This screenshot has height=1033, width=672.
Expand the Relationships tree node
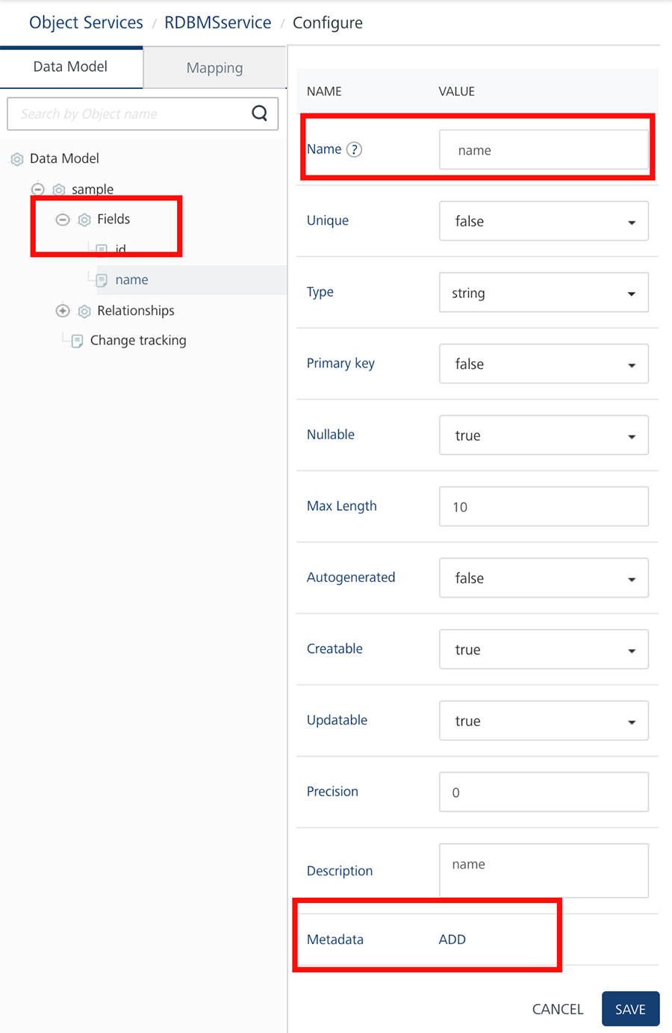tap(63, 311)
